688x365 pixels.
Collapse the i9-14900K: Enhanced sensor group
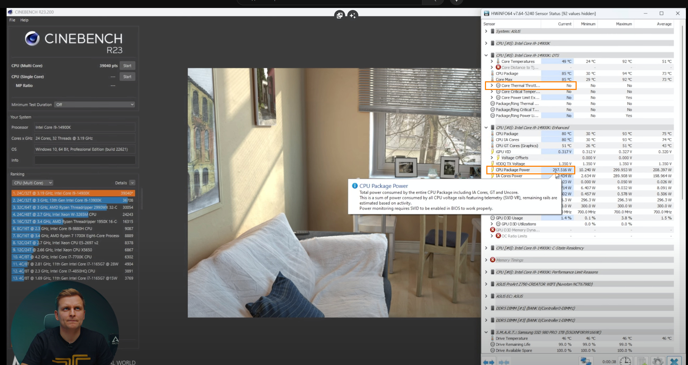(486, 128)
